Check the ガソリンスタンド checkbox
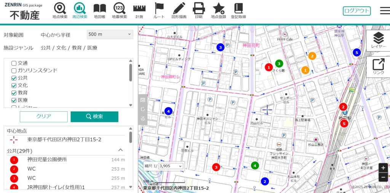 pyautogui.click(x=14, y=71)
